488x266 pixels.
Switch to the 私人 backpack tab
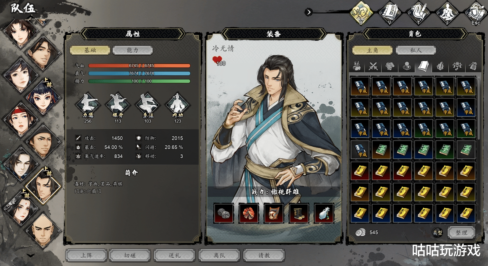pos(416,50)
